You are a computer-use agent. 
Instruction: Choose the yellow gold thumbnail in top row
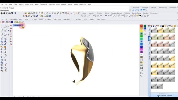pyautogui.click(x=160, y=30)
